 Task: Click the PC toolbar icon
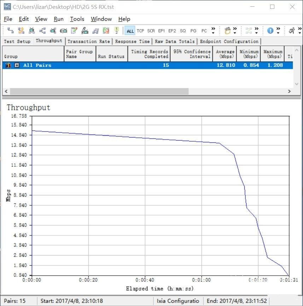pos(204,31)
